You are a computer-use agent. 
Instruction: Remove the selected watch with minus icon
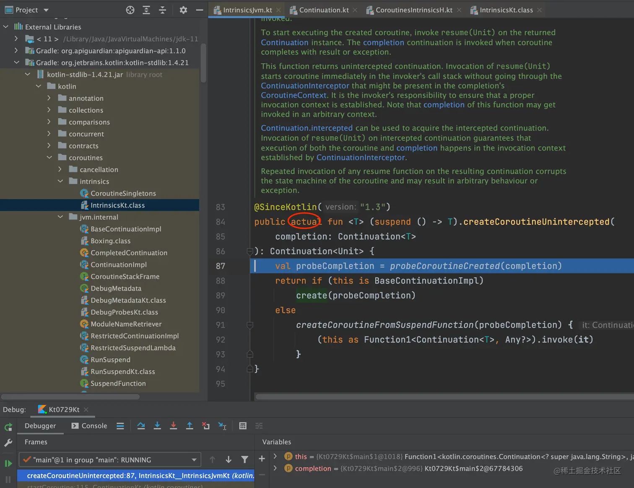pyautogui.click(x=262, y=475)
